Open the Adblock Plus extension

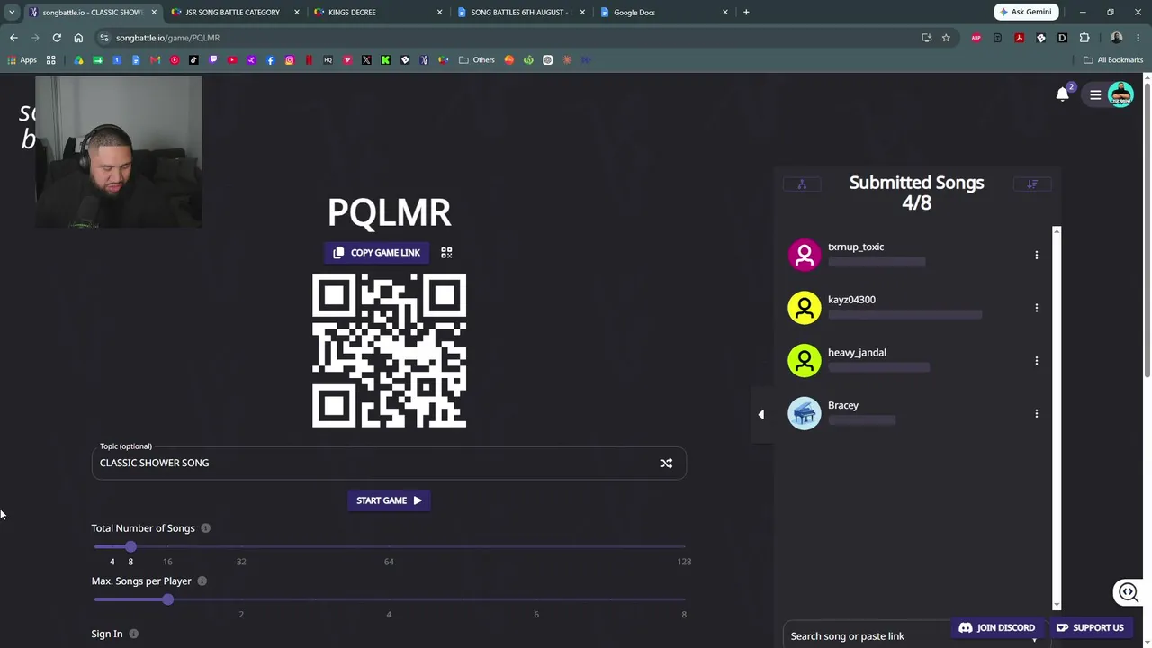tap(976, 38)
